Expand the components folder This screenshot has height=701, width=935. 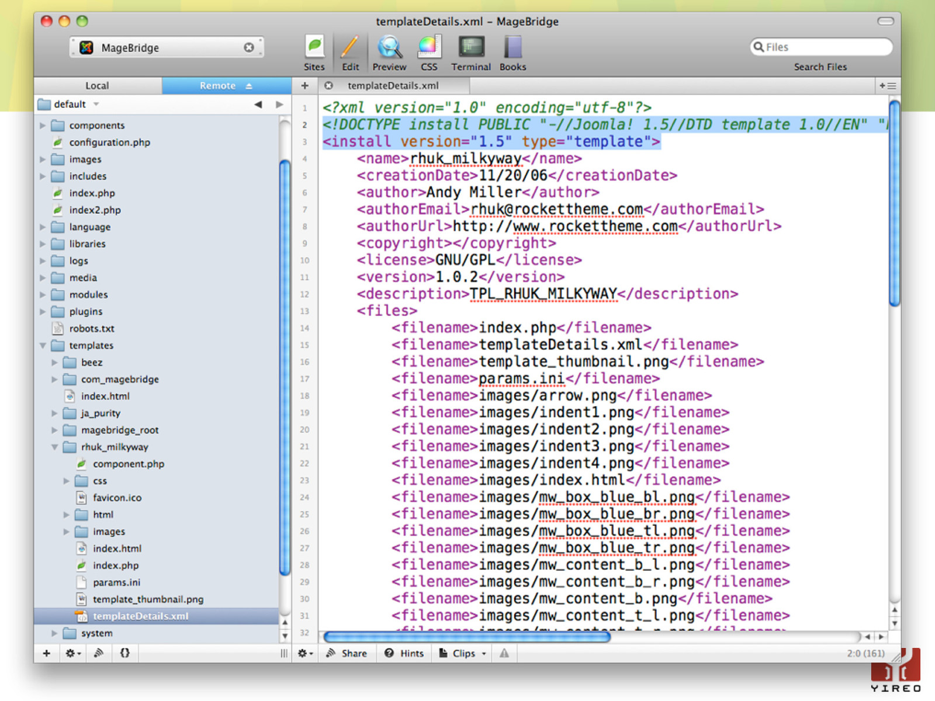tap(43, 125)
